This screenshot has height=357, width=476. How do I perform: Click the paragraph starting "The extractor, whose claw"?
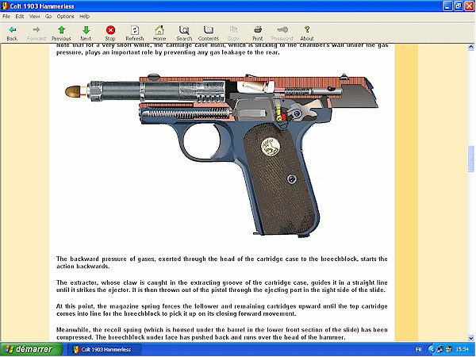coord(222,286)
